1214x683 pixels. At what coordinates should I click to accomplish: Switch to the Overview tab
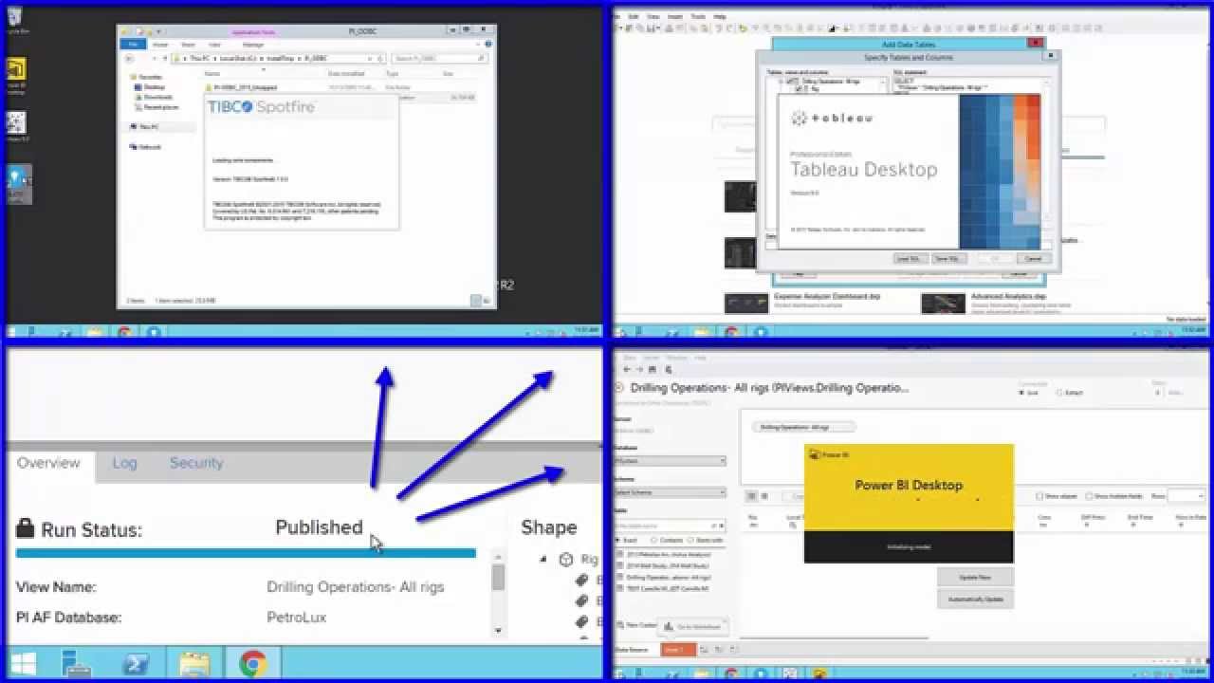coord(48,463)
